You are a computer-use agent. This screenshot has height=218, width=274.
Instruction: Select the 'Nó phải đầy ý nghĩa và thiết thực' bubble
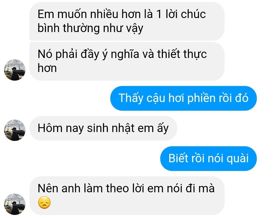coord(127,61)
